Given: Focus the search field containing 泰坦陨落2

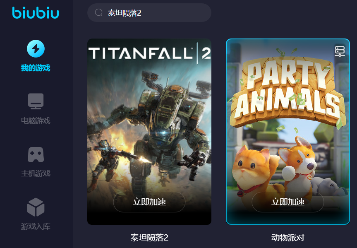Looking at the screenshot, I should [x=149, y=13].
